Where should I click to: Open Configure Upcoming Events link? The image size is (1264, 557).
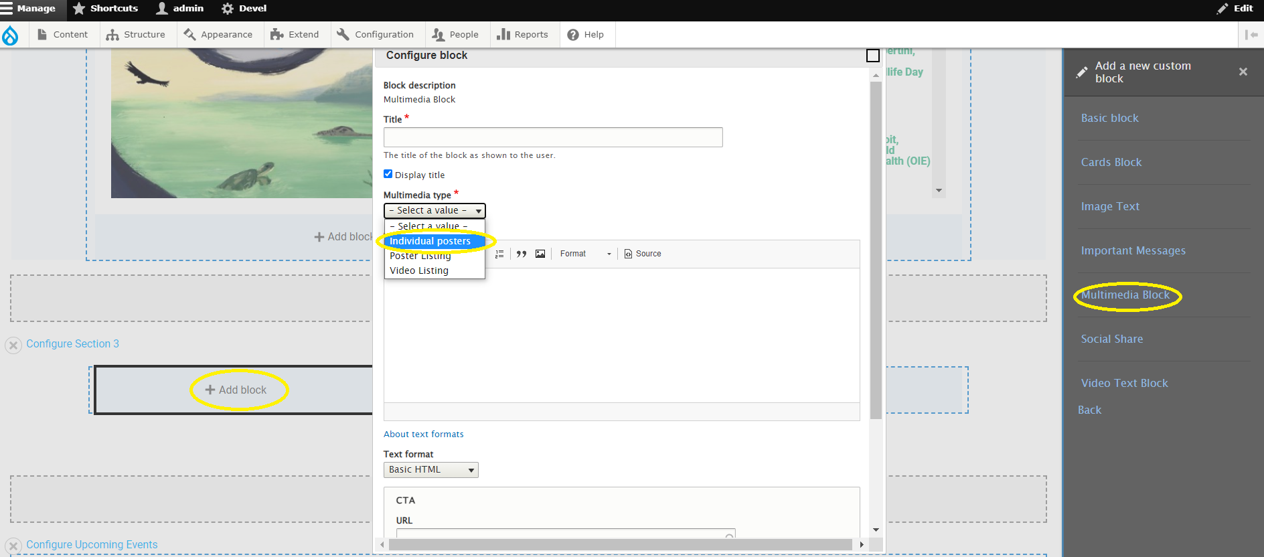[92, 544]
